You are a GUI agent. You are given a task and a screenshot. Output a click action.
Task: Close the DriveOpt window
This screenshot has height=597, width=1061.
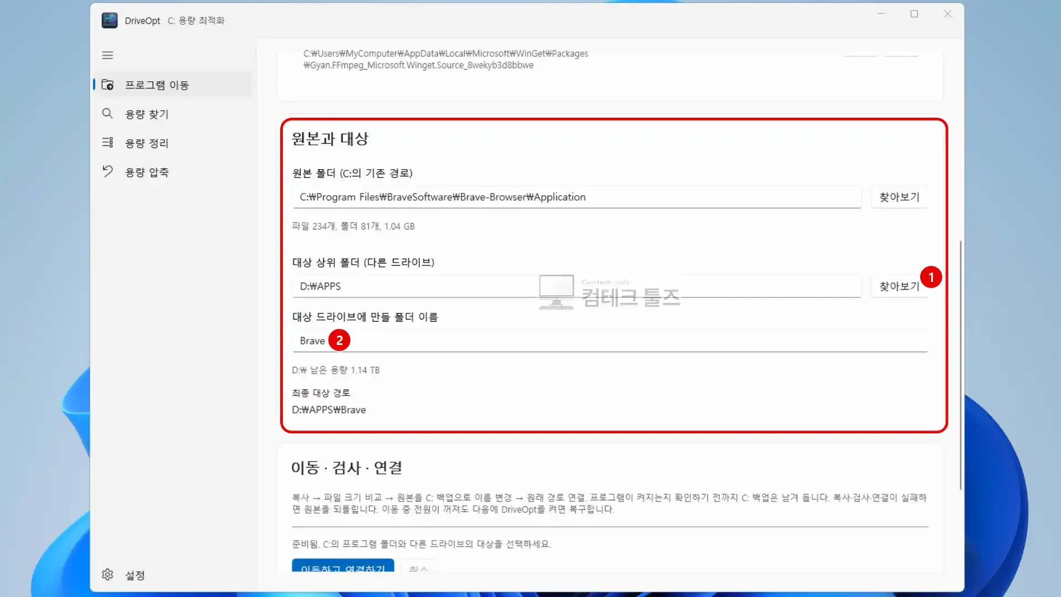point(947,14)
